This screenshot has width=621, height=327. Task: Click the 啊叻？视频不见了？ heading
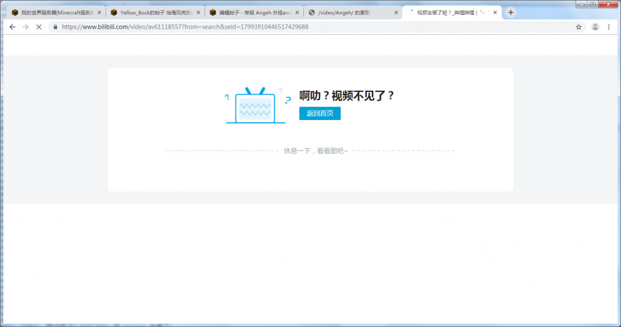click(346, 96)
